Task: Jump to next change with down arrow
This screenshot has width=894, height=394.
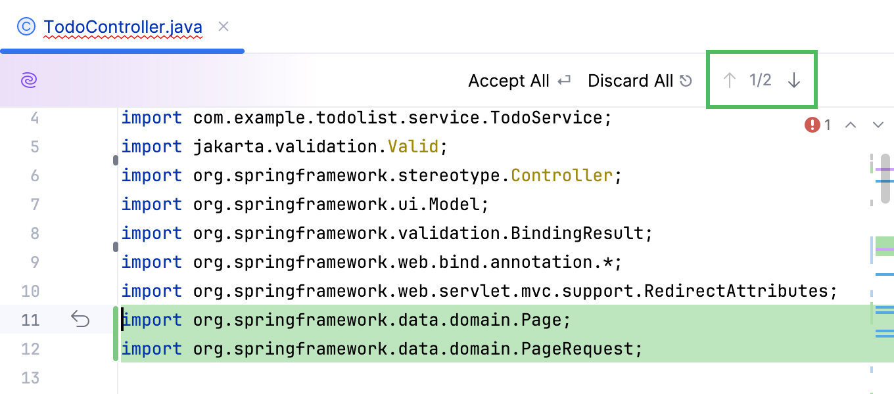Action: [794, 80]
